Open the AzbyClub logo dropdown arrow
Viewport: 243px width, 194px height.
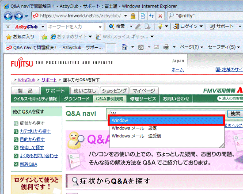click(x=43, y=27)
